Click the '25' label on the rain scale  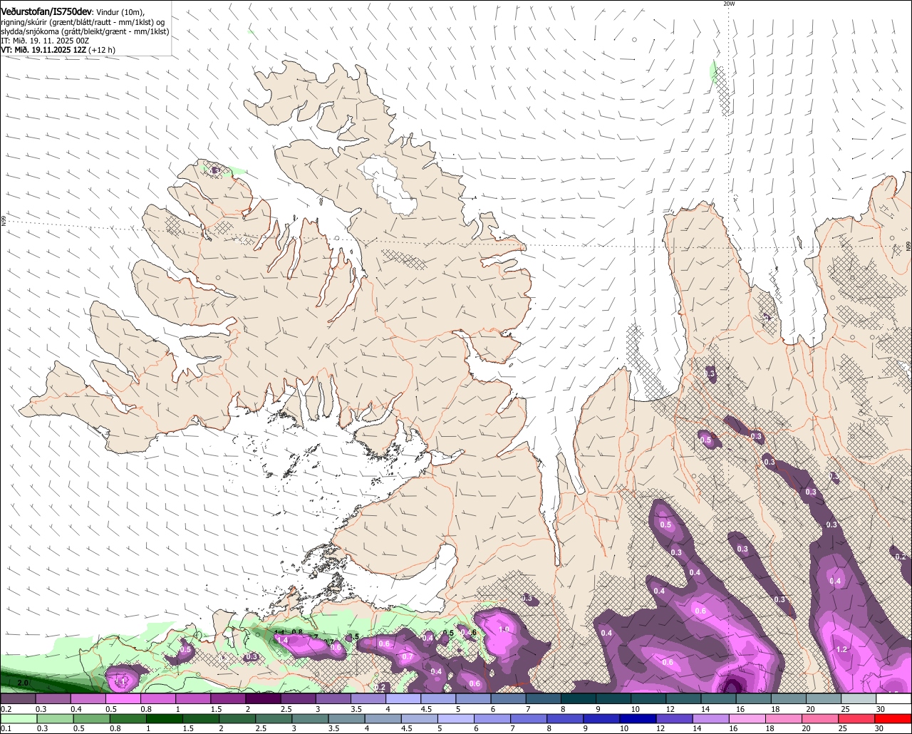point(843,728)
